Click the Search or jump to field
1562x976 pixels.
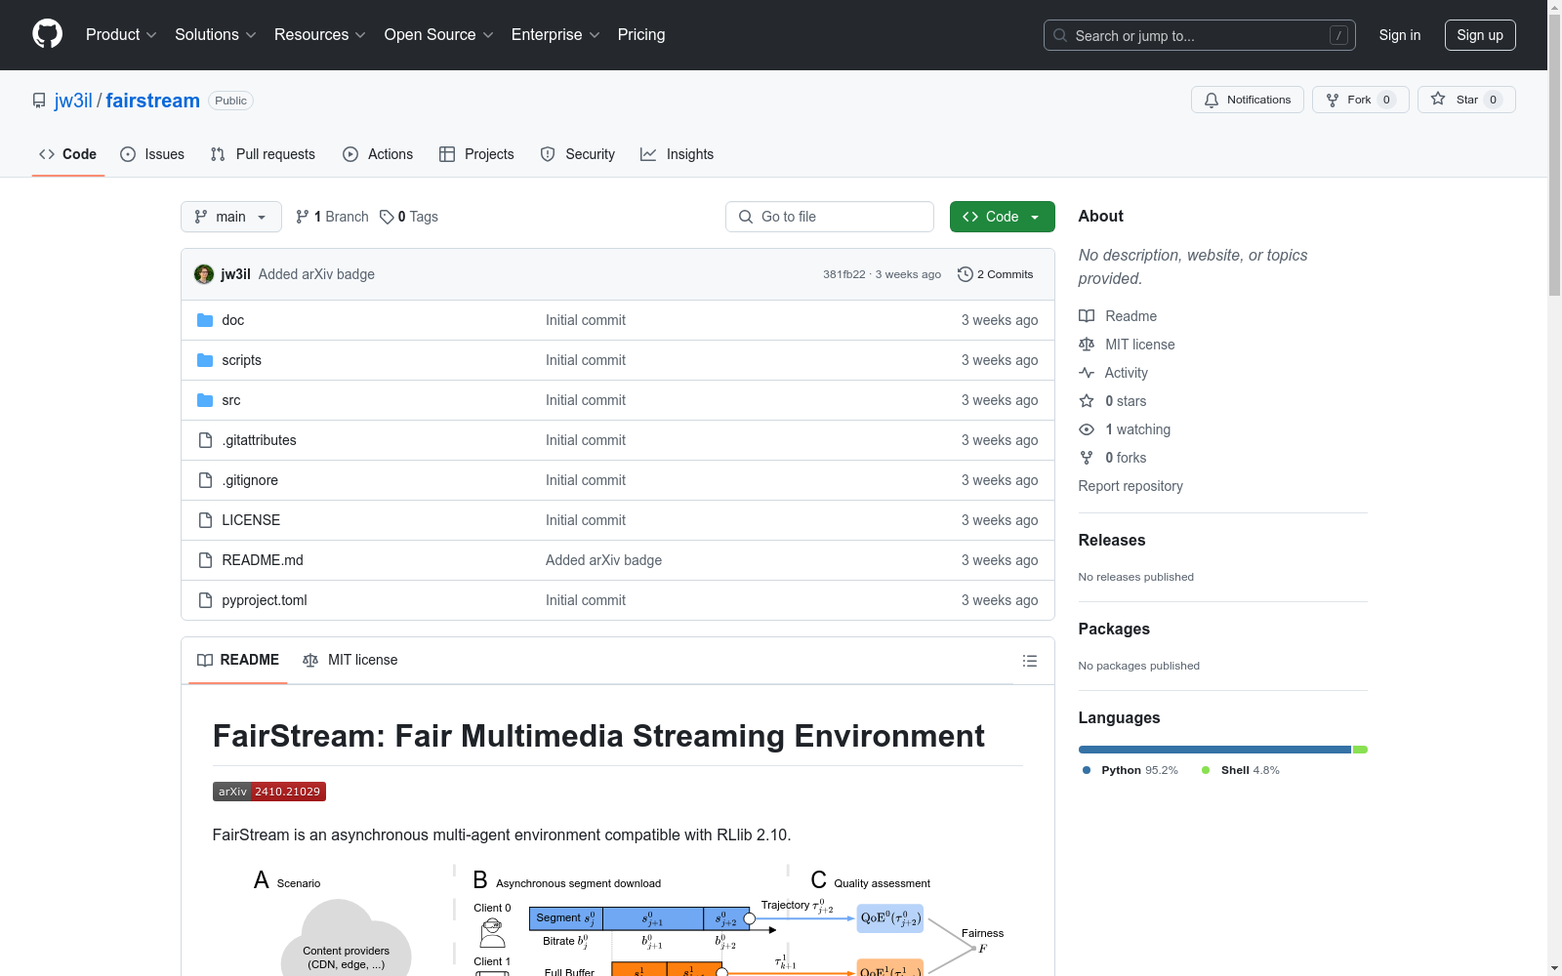click(1200, 35)
